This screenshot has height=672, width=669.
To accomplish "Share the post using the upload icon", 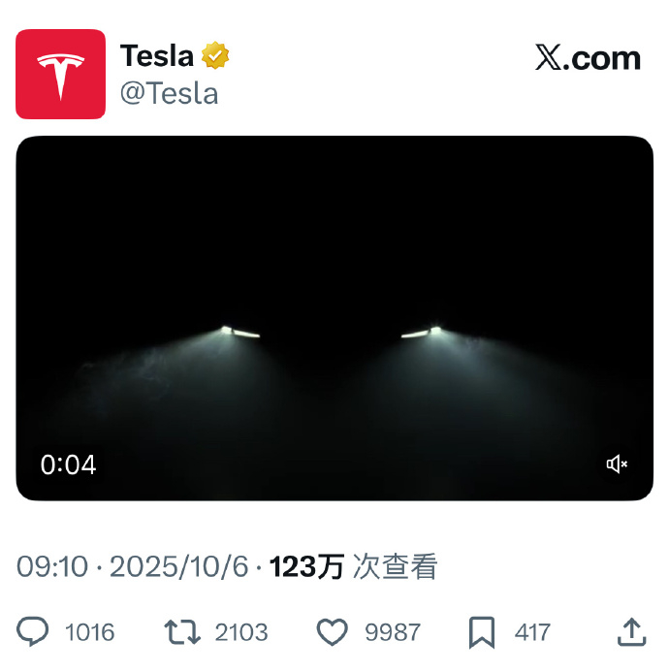I will tap(632, 631).
